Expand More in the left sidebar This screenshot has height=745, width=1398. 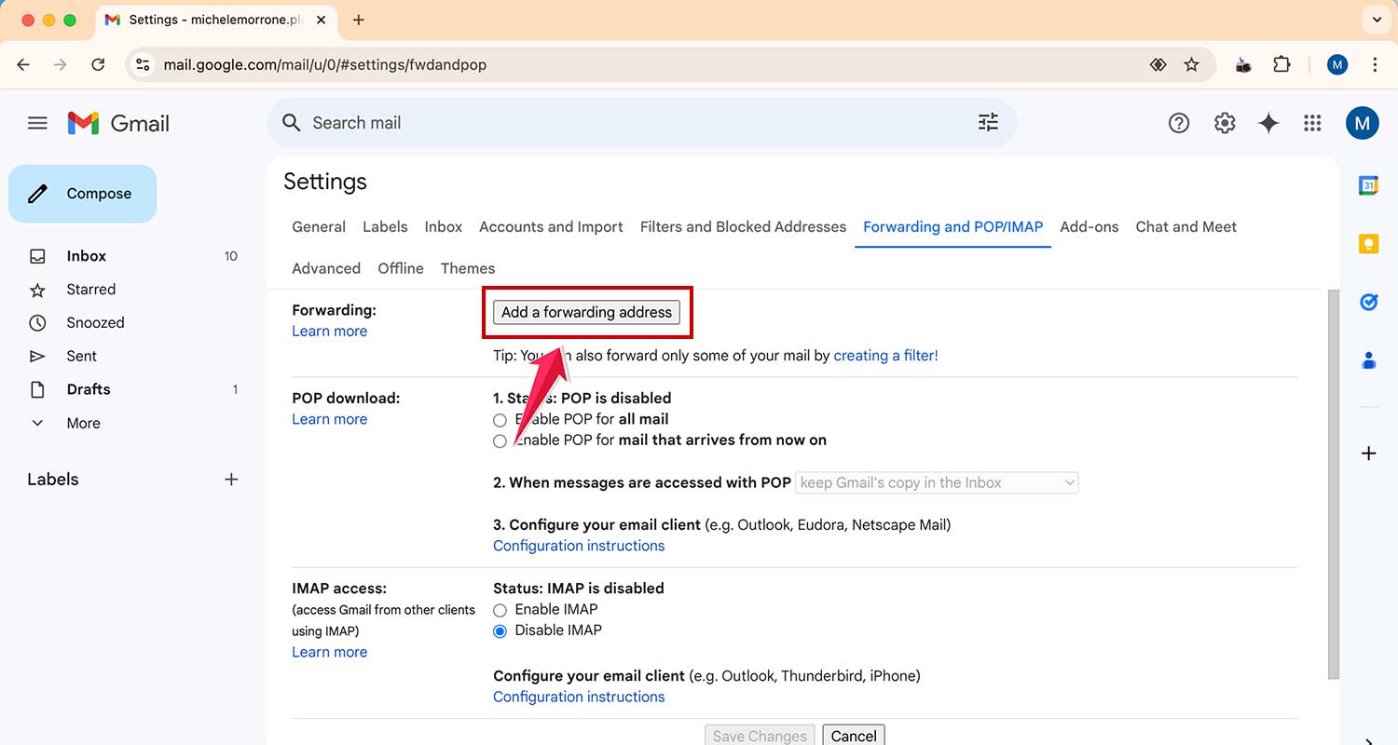pyautogui.click(x=83, y=423)
